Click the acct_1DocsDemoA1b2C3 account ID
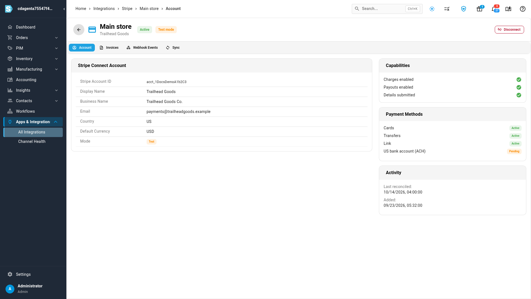531x299 pixels. (166, 82)
